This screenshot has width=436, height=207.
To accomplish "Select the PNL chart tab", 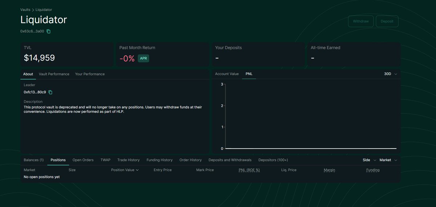I will pos(249,74).
